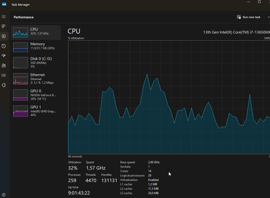
Task: Click the 259 processes value
Action: tap(72, 181)
